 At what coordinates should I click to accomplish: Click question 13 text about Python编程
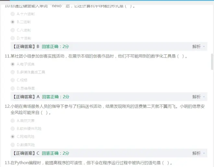pyautogui.click(x=88, y=162)
